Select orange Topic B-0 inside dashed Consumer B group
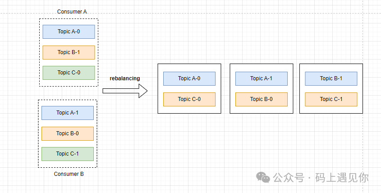Screen dimensions: 381x193 [x=68, y=133]
